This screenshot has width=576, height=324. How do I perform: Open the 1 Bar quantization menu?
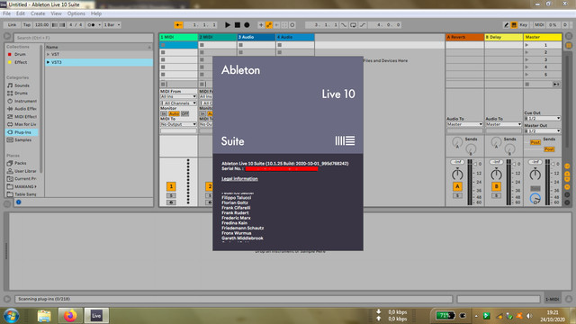pos(112,25)
